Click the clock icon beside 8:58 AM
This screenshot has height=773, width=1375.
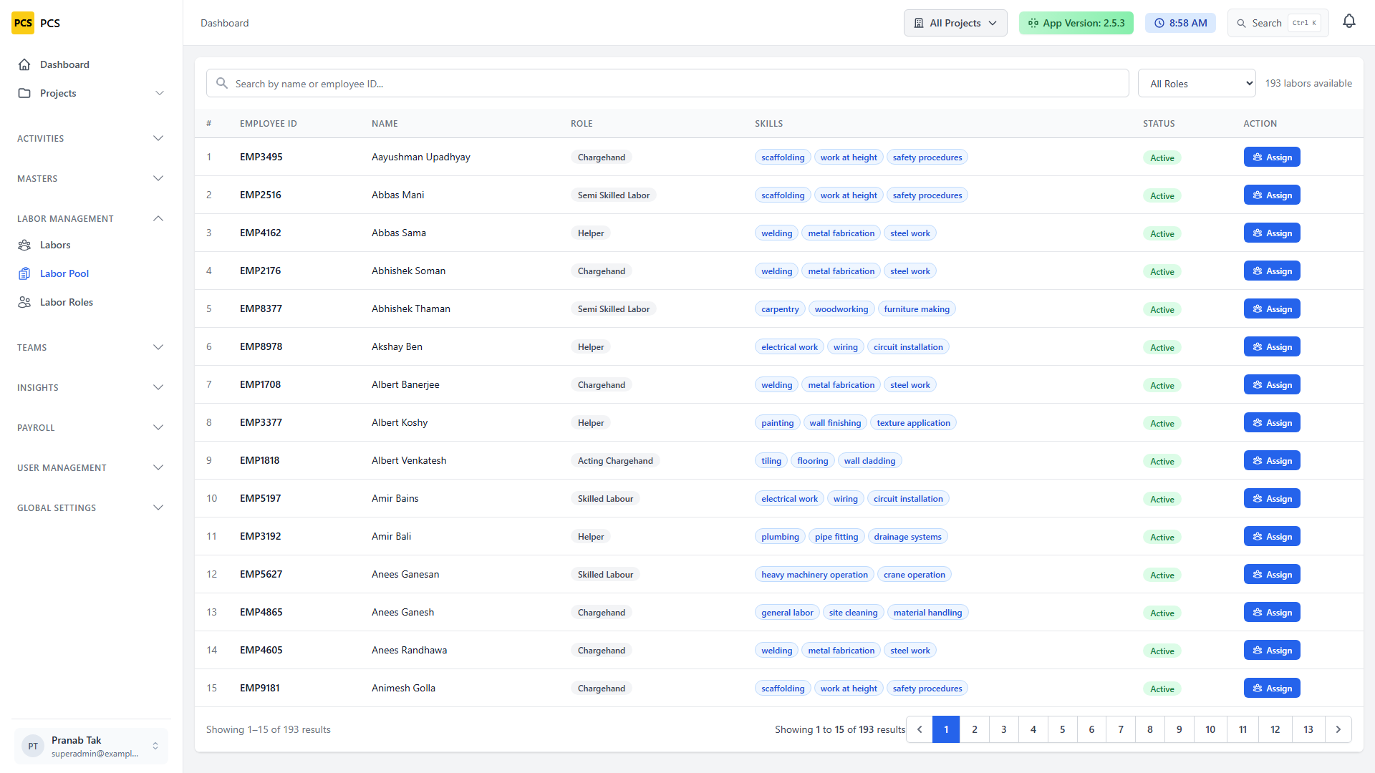1159,23
